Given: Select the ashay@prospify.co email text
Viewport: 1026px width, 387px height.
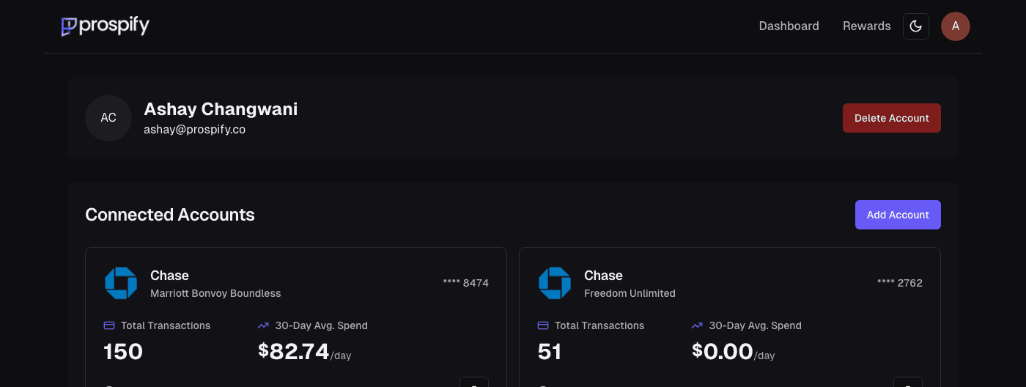Looking at the screenshot, I should (194, 130).
